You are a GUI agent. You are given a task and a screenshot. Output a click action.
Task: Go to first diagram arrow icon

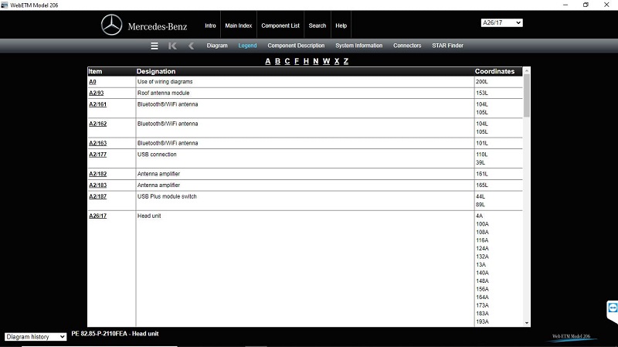pos(172,46)
